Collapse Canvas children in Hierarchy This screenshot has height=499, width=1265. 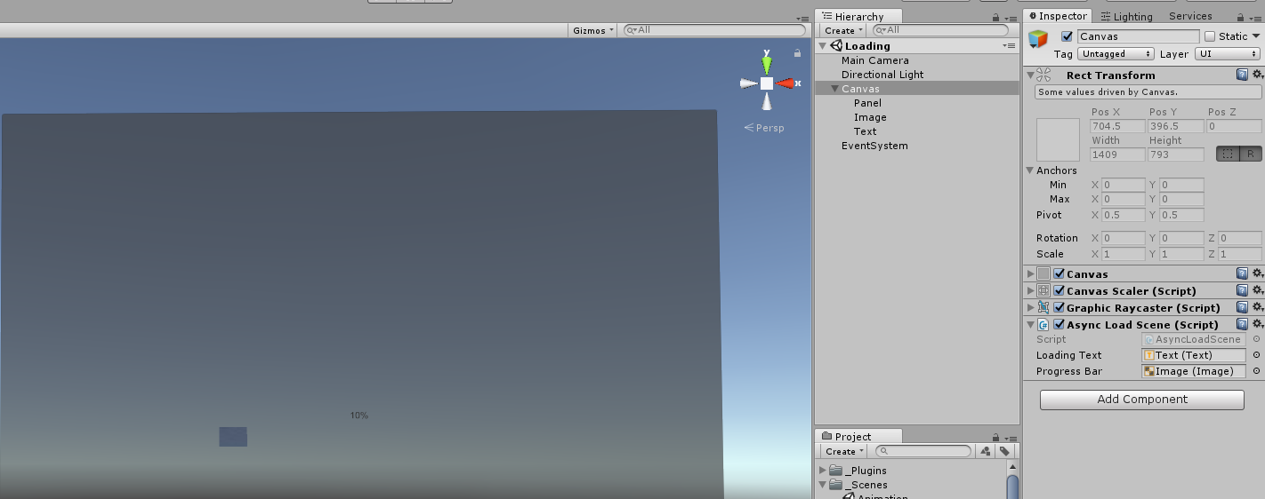834,89
